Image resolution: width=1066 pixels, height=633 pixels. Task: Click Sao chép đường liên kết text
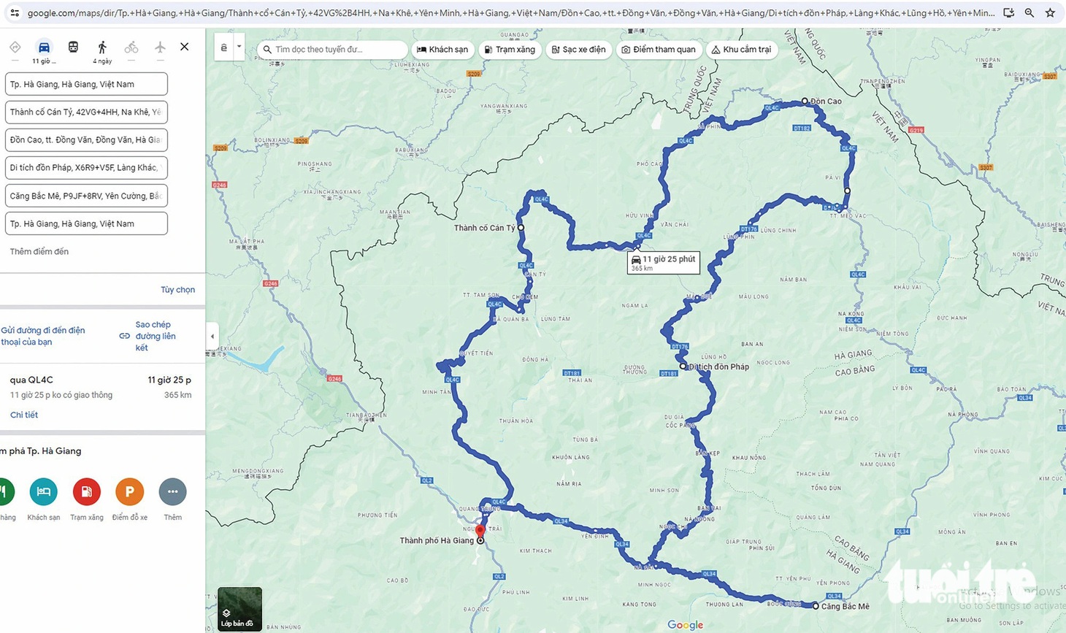point(156,336)
